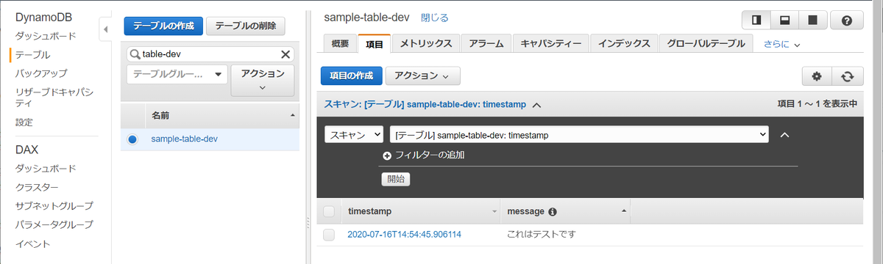Open パラメータグループ in the sidebar
The image size is (883, 264).
click(x=54, y=224)
